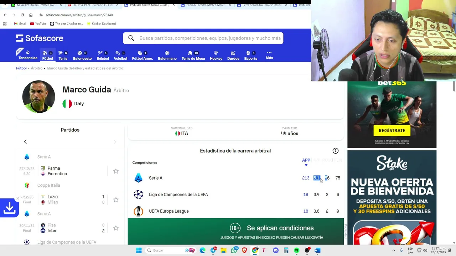Open Serie A above Parma-Fiorentina match
The width and height of the screenshot is (456, 256).
click(x=44, y=157)
